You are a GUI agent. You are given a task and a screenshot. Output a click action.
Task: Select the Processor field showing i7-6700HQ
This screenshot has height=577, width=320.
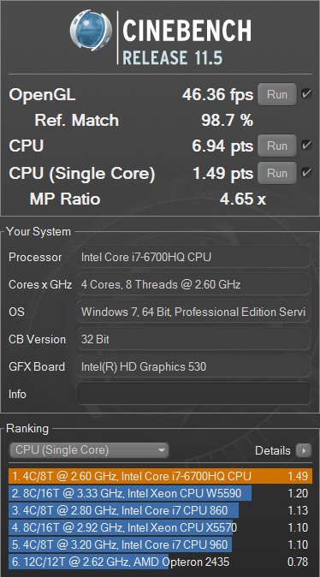point(194,257)
